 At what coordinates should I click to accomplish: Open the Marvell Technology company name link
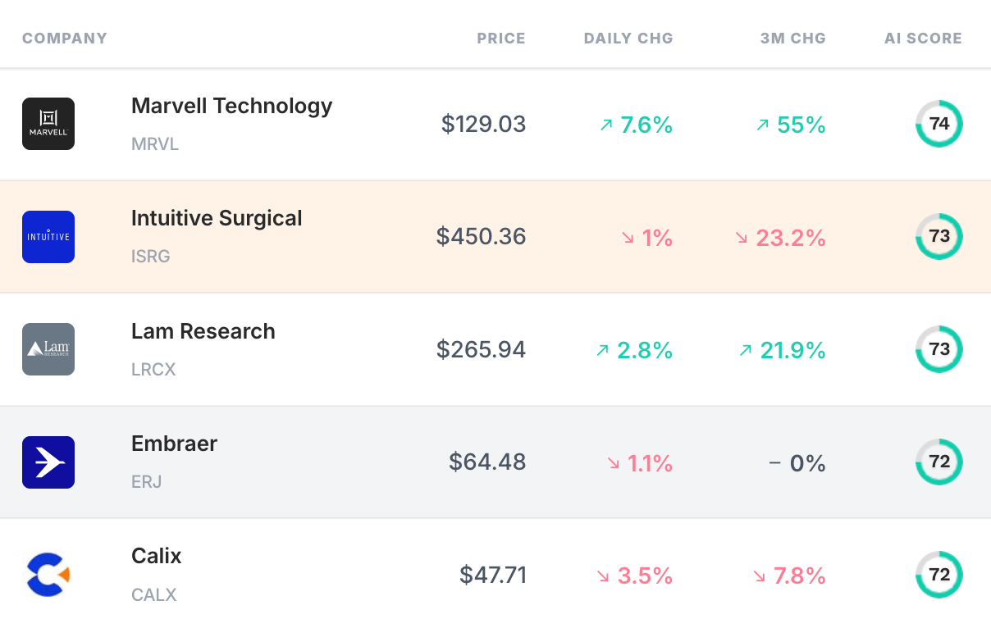click(232, 106)
